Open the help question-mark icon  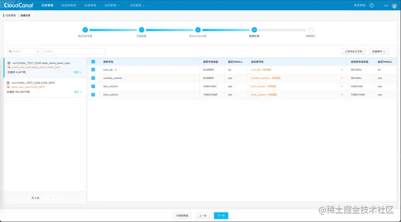click(371, 5)
